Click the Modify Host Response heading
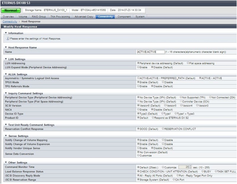The height and width of the screenshot is (184, 237). point(20,27)
